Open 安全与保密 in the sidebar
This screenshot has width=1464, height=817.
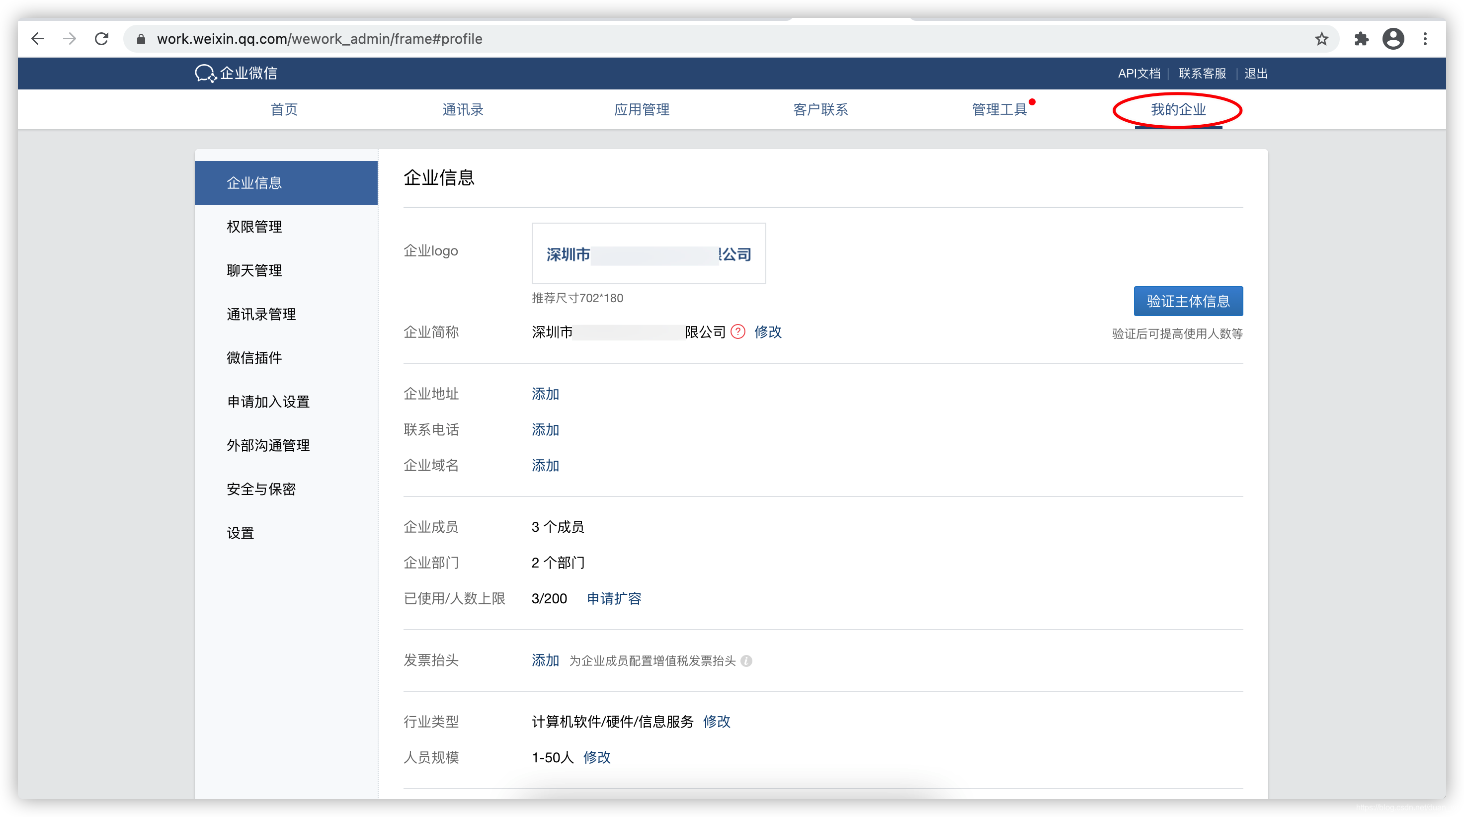pos(286,489)
